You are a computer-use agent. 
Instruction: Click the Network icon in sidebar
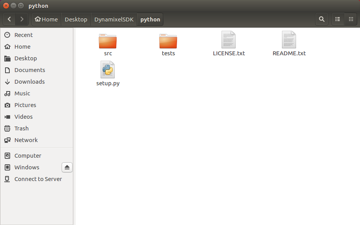click(x=7, y=140)
